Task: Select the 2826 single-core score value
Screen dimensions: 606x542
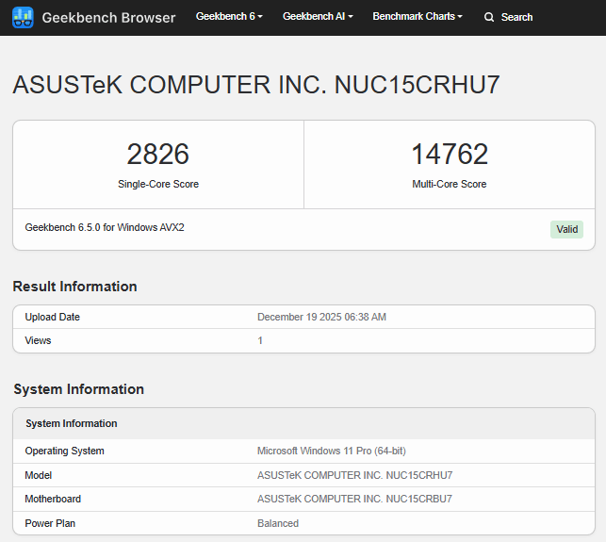Action: (158, 155)
